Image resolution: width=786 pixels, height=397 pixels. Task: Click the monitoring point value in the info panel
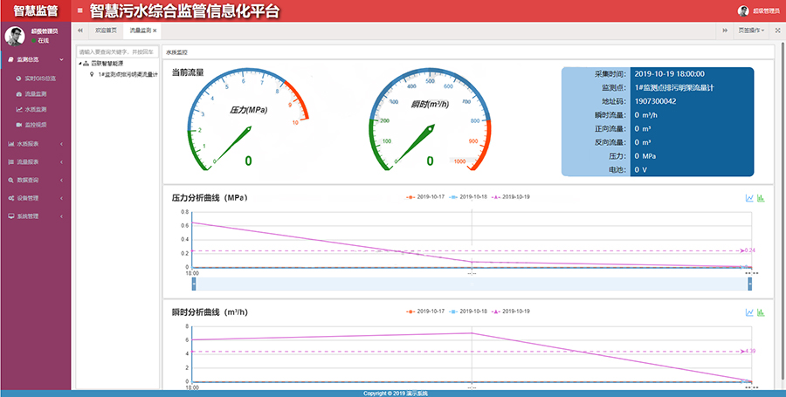(x=674, y=87)
